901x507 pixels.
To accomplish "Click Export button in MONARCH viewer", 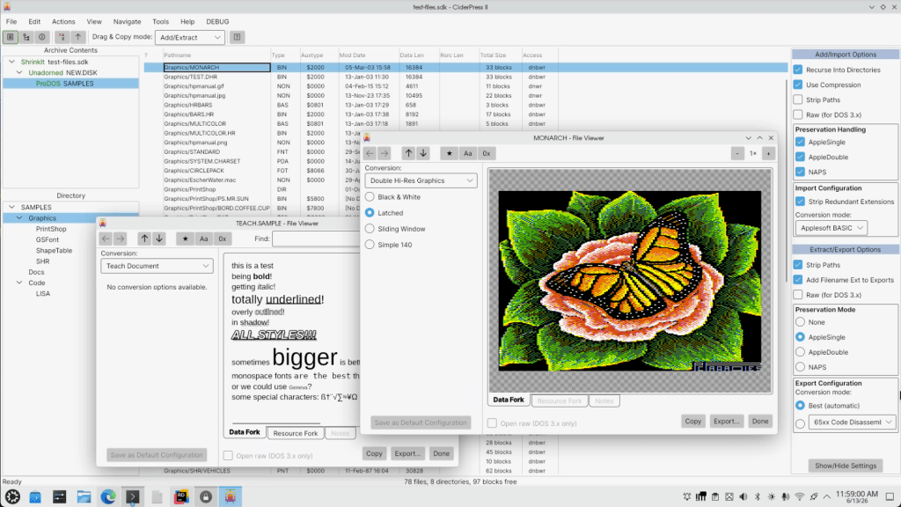I will coord(726,422).
